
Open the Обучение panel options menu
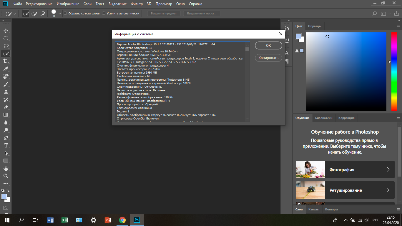[x=398, y=118]
